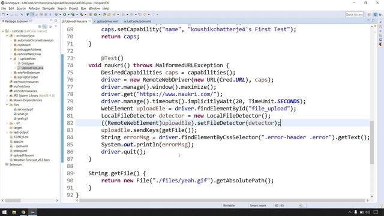This screenshot has height=216, width=384.
Task: Click the Debug bug toolbar icon
Action: pyautogui.click(x=56, y=14)
